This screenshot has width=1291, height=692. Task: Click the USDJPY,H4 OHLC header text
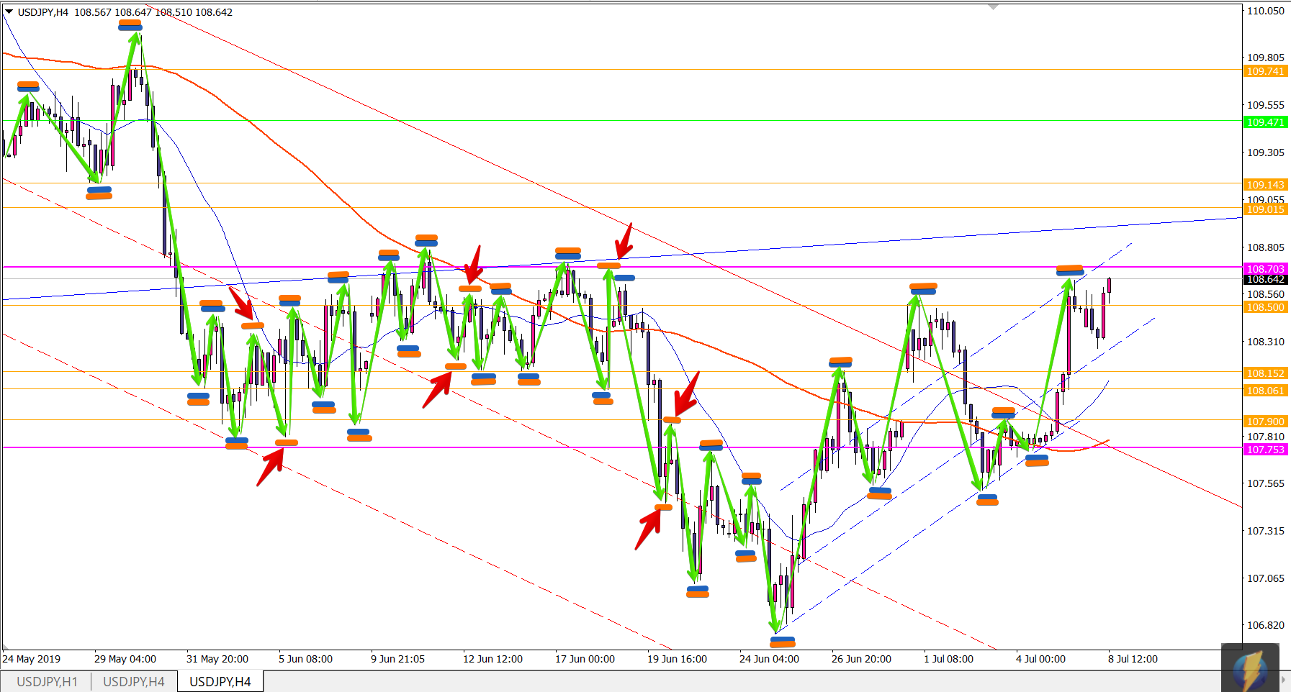pyautogui.click(x=125, y=12)
